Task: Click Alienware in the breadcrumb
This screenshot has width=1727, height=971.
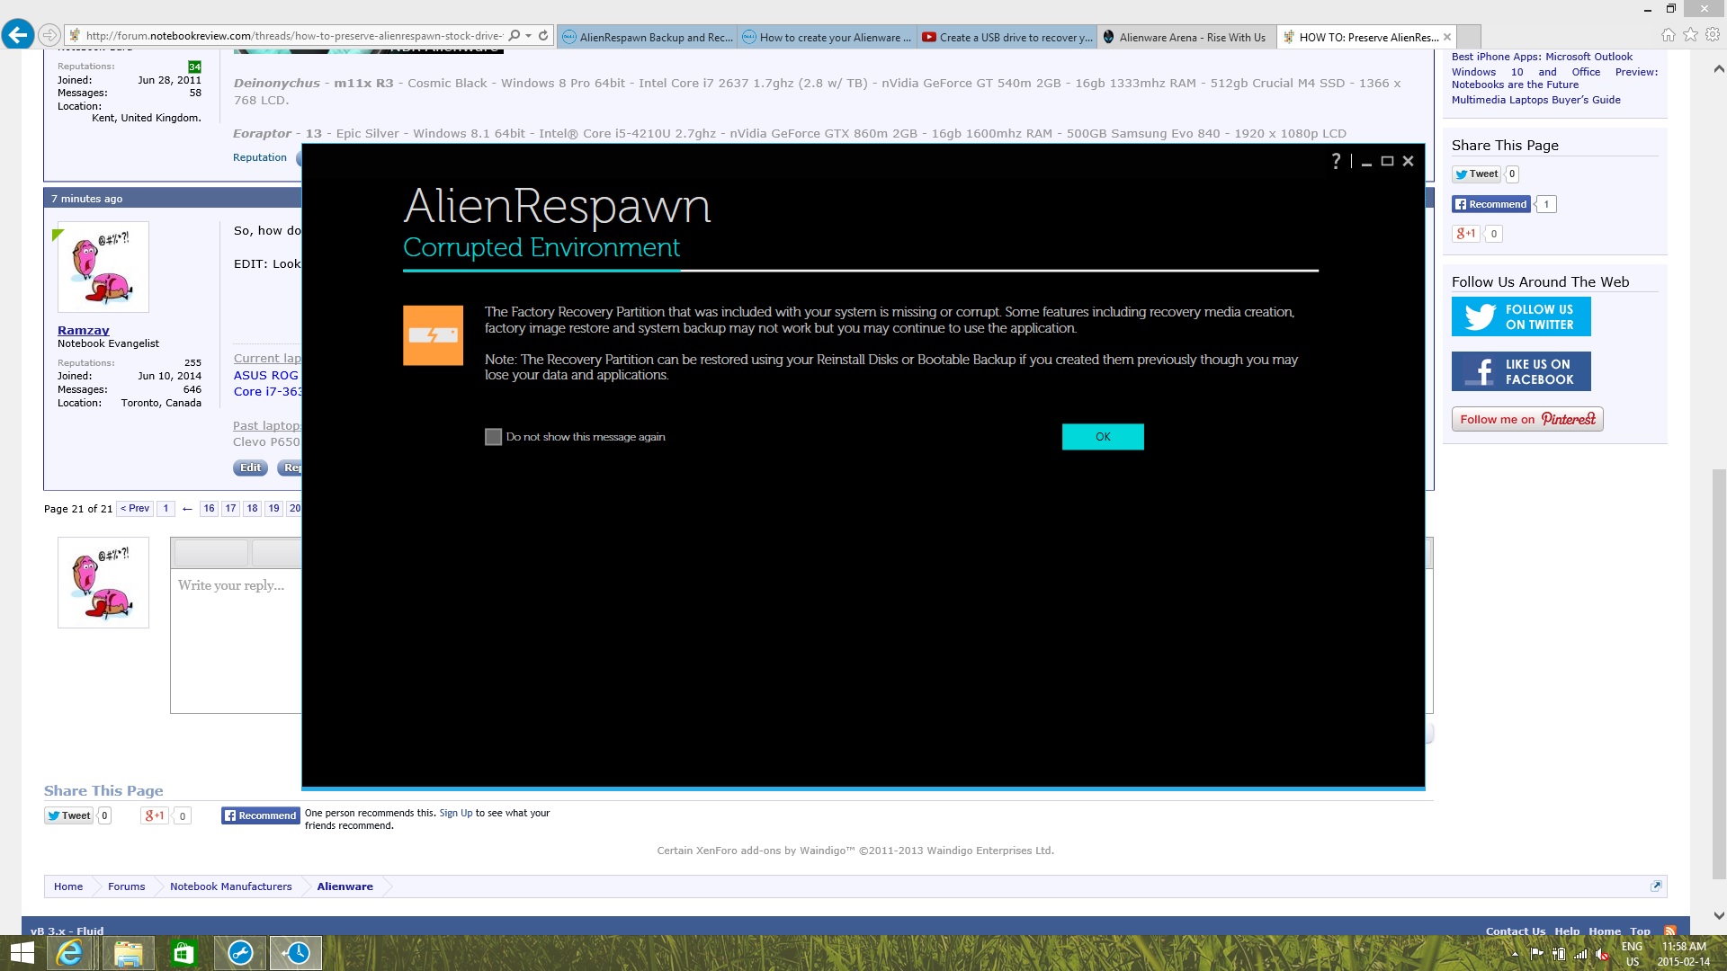Action: click(345, 886)
